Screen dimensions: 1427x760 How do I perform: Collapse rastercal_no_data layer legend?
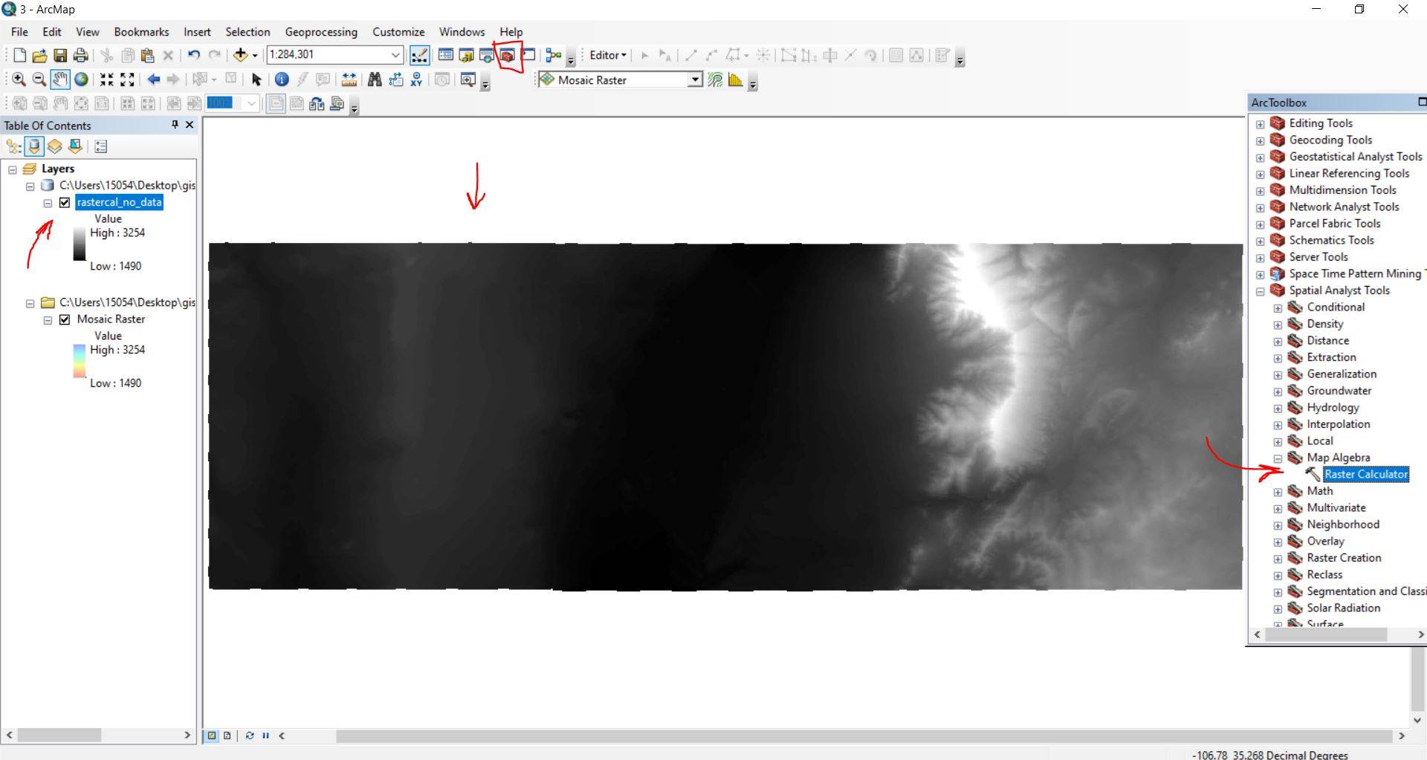pyautogui.click(x=48, y=204)
